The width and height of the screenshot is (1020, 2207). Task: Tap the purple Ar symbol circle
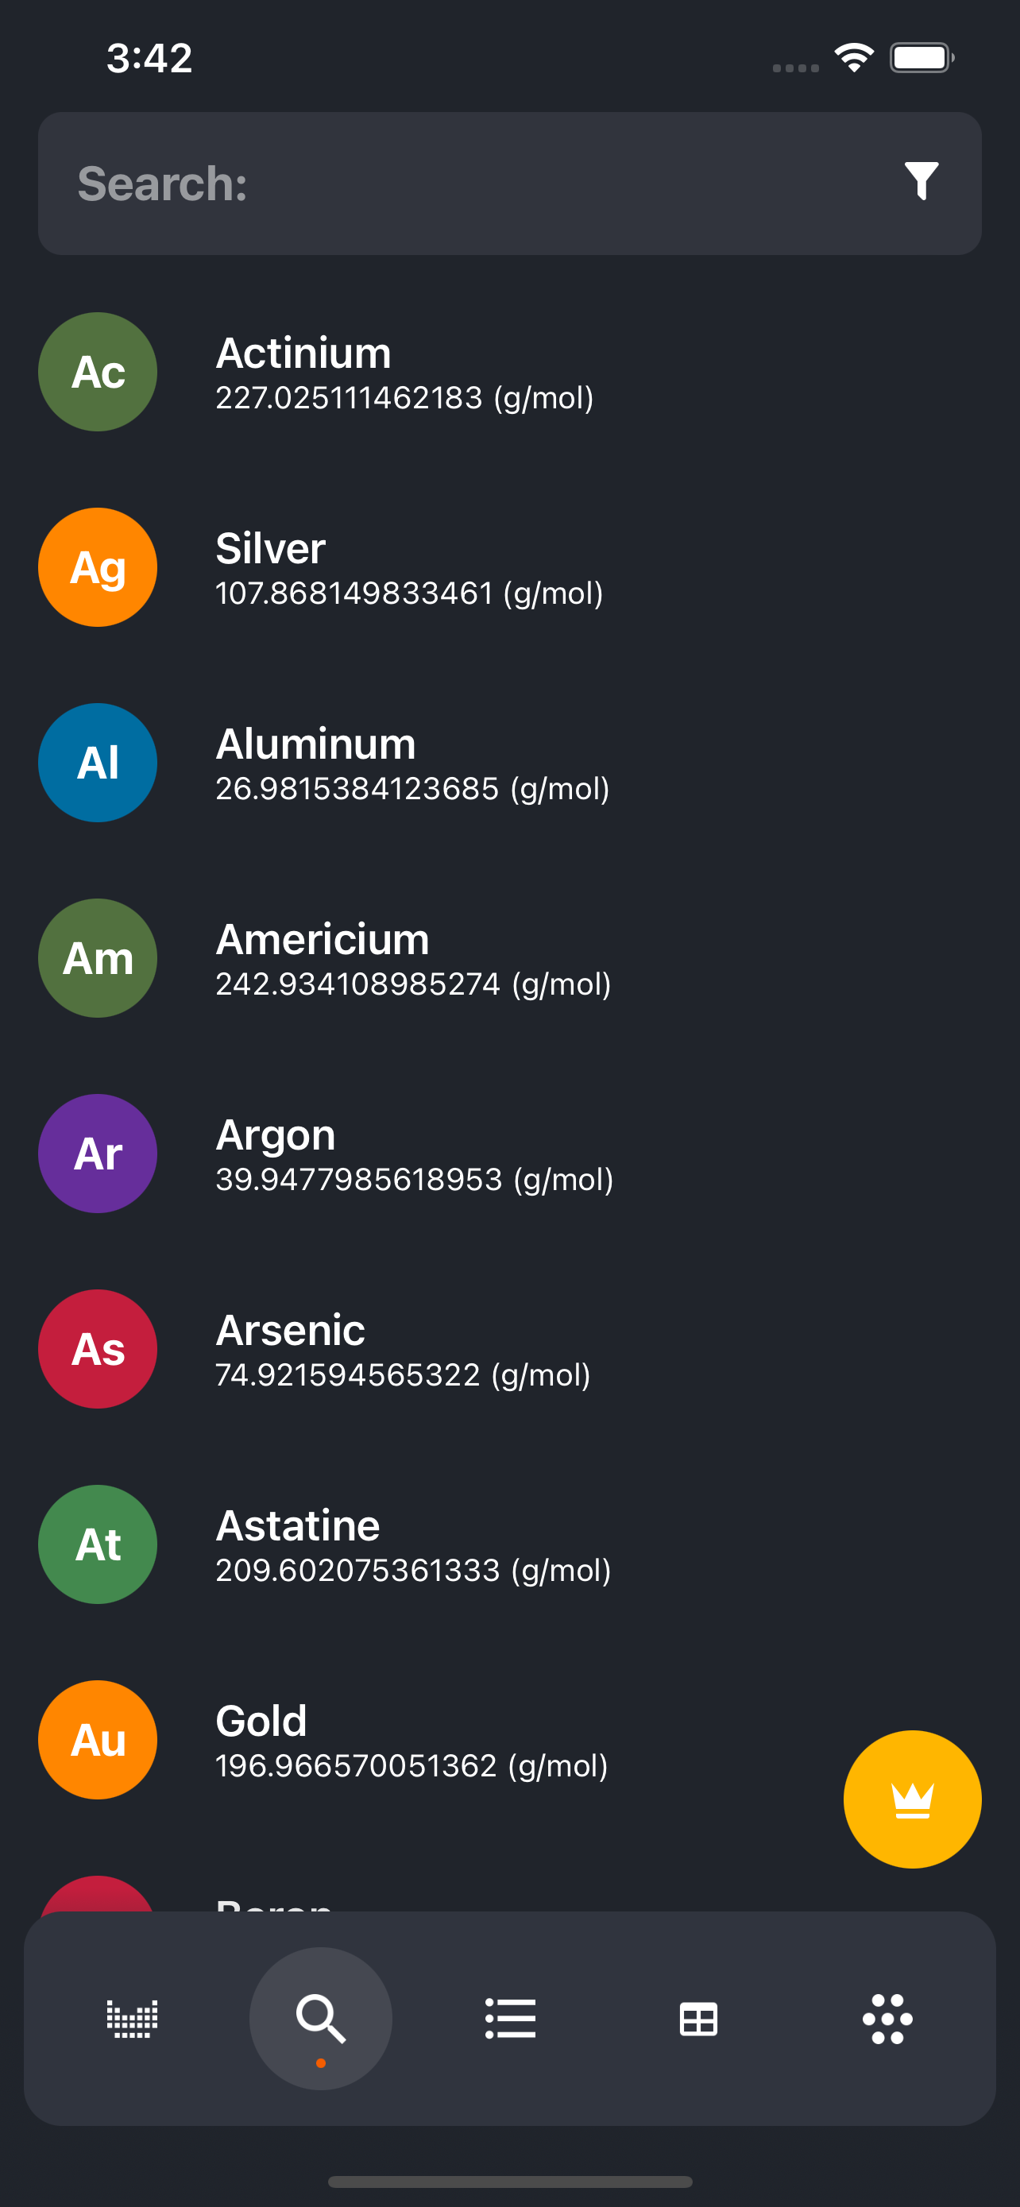(x=98, y=1154)
